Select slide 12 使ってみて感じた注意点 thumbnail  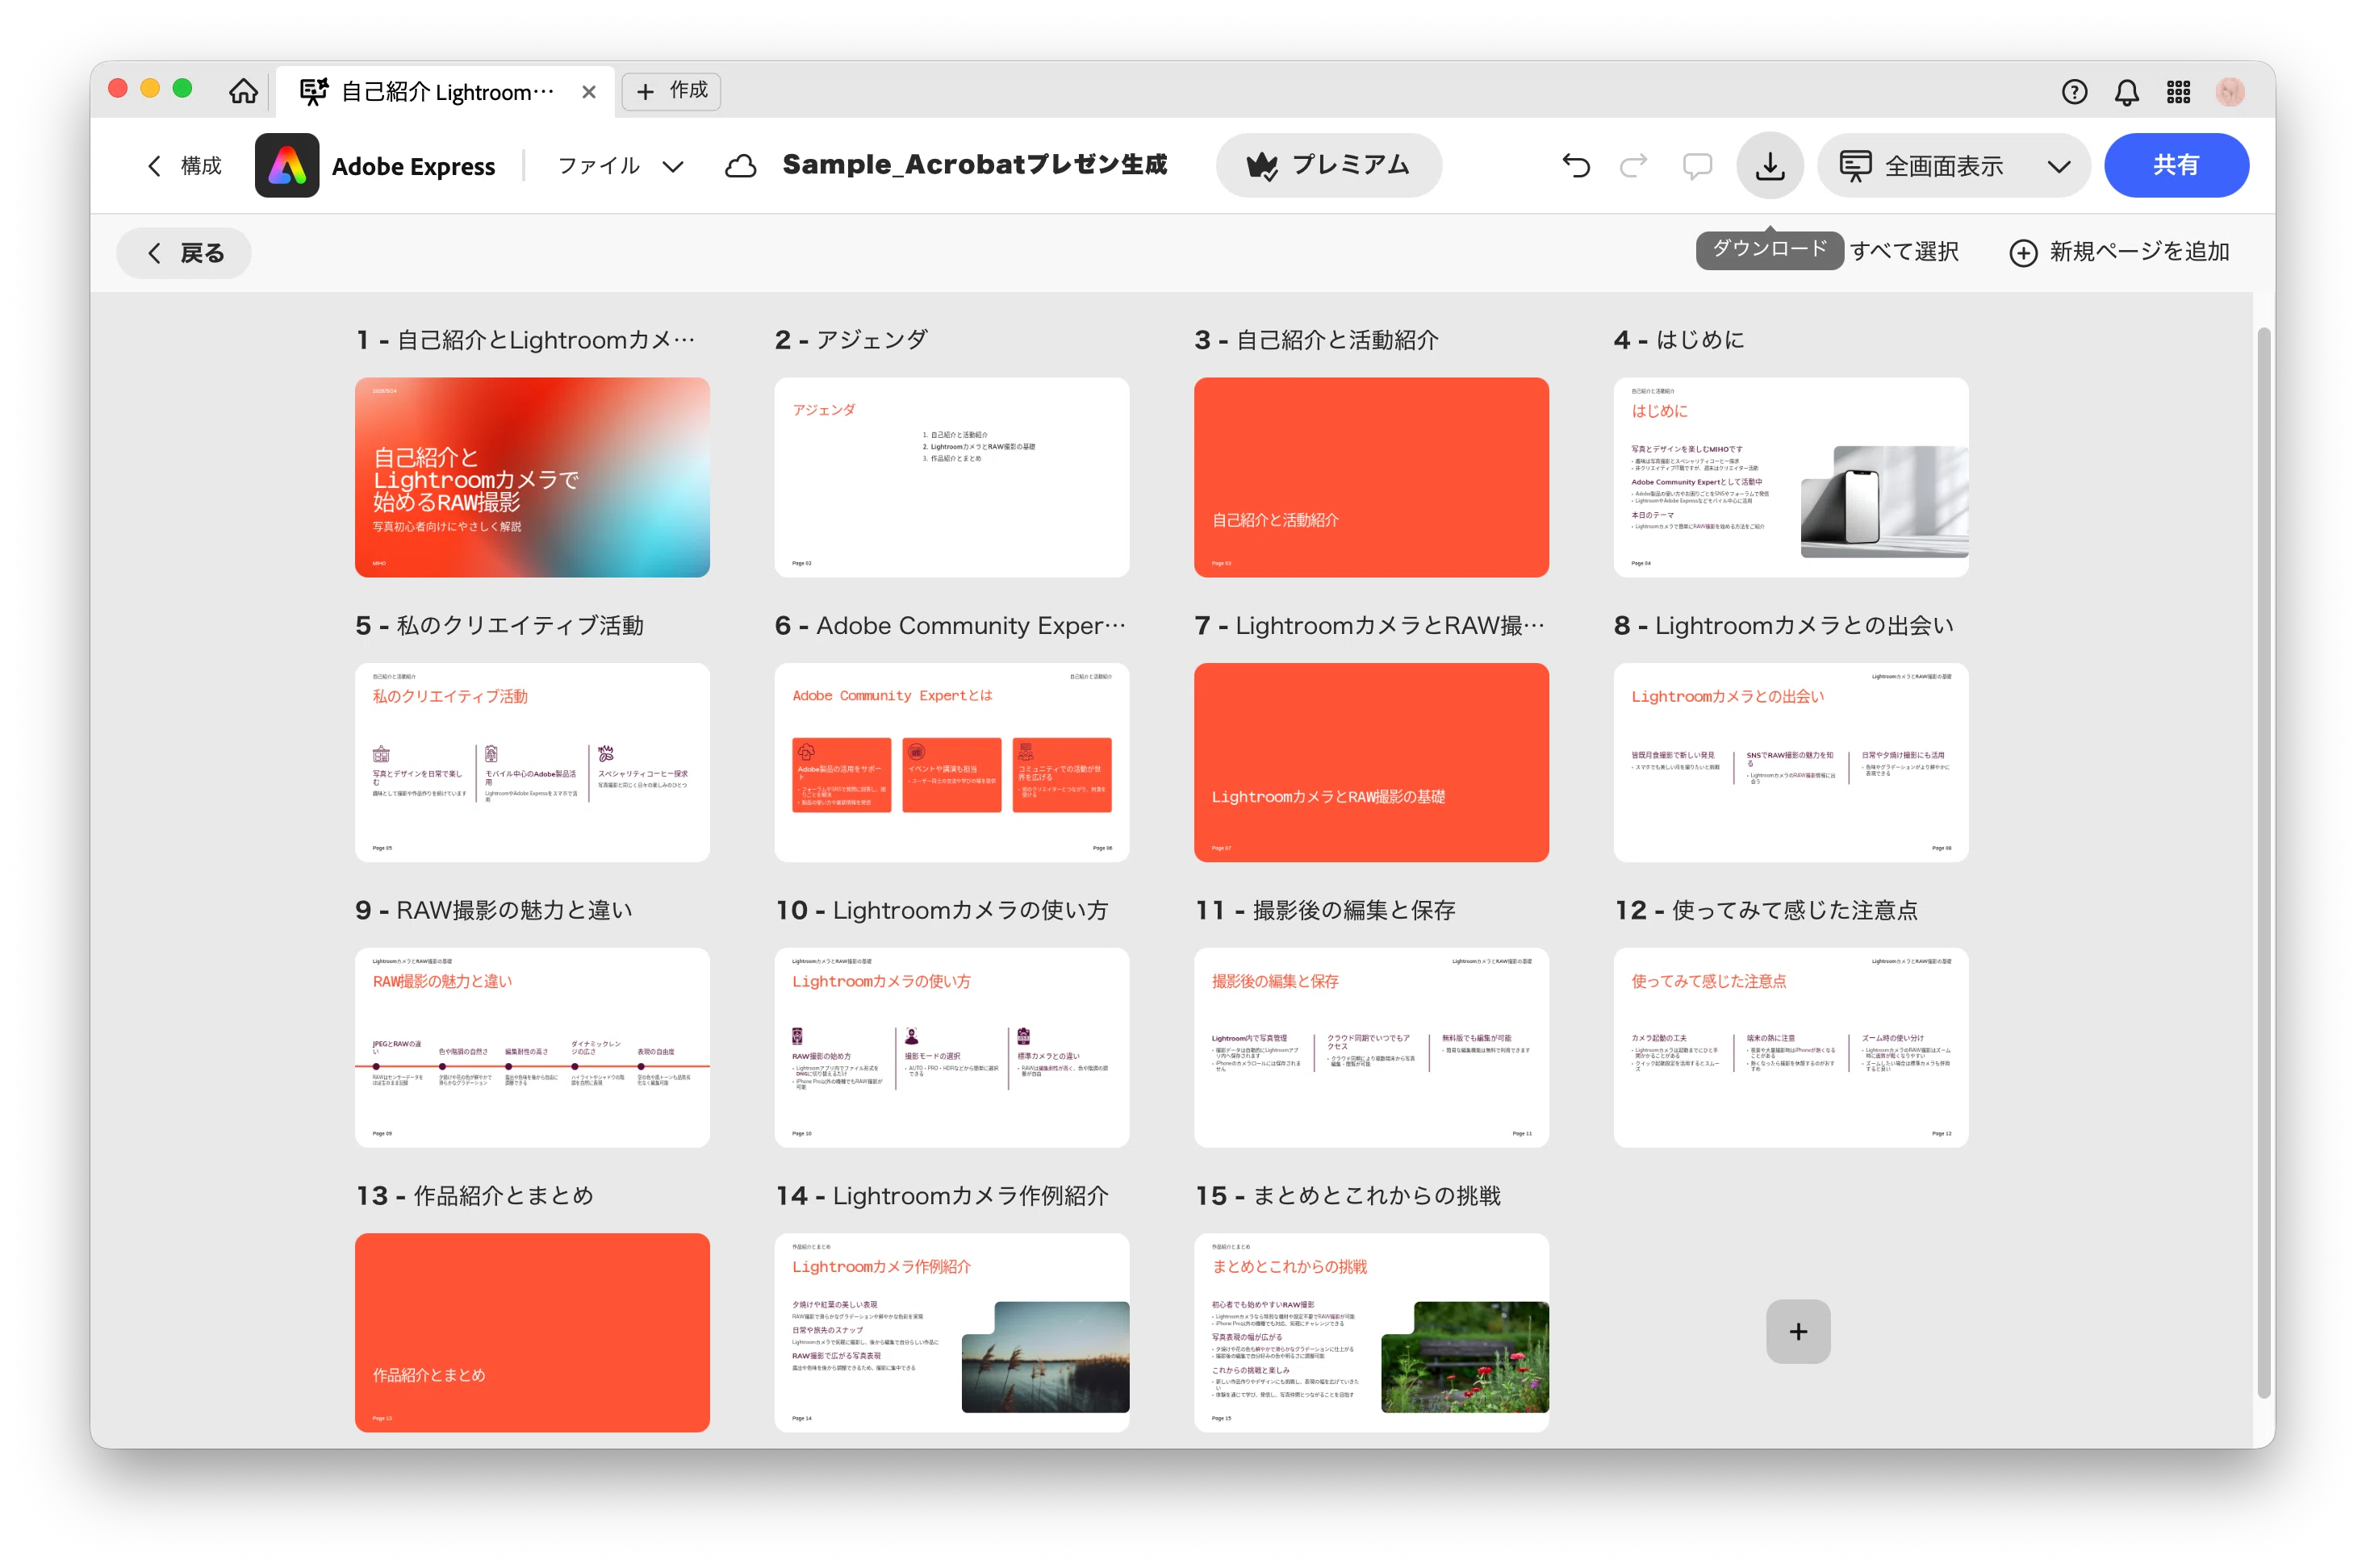[x=1790, y=1047]
